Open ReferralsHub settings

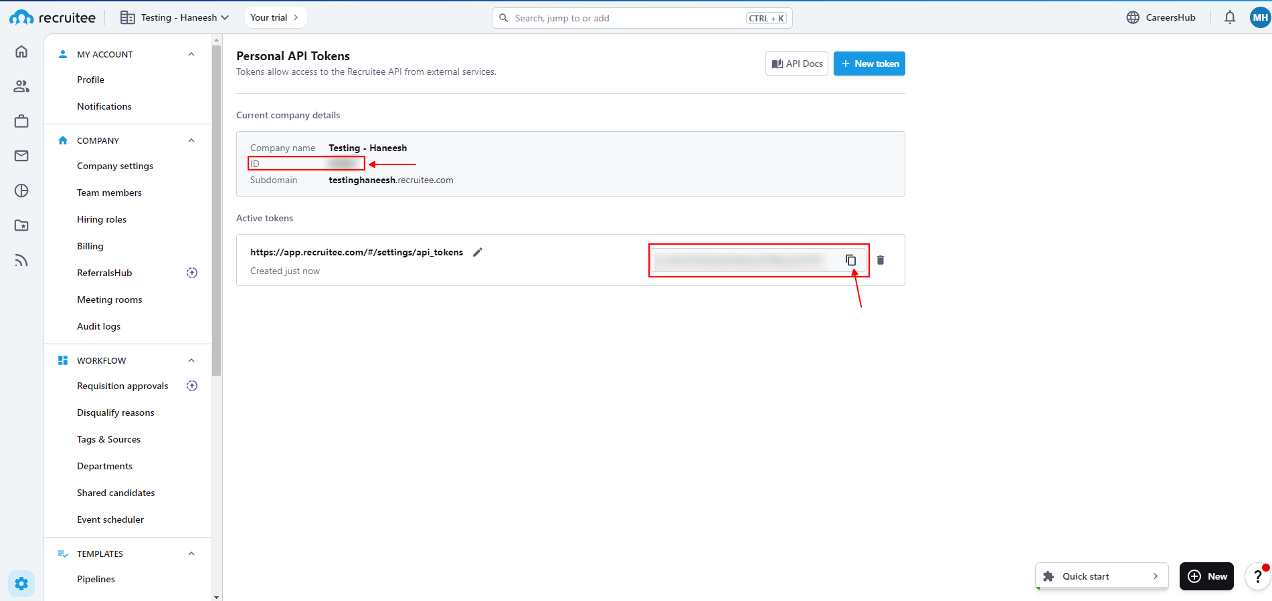[x=104, y=273]
